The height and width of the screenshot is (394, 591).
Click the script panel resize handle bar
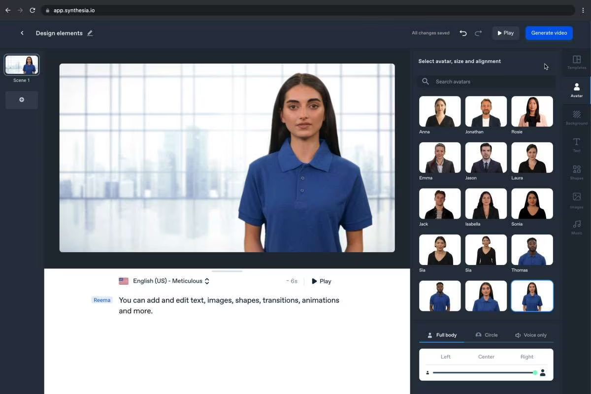tap(227, 271)
